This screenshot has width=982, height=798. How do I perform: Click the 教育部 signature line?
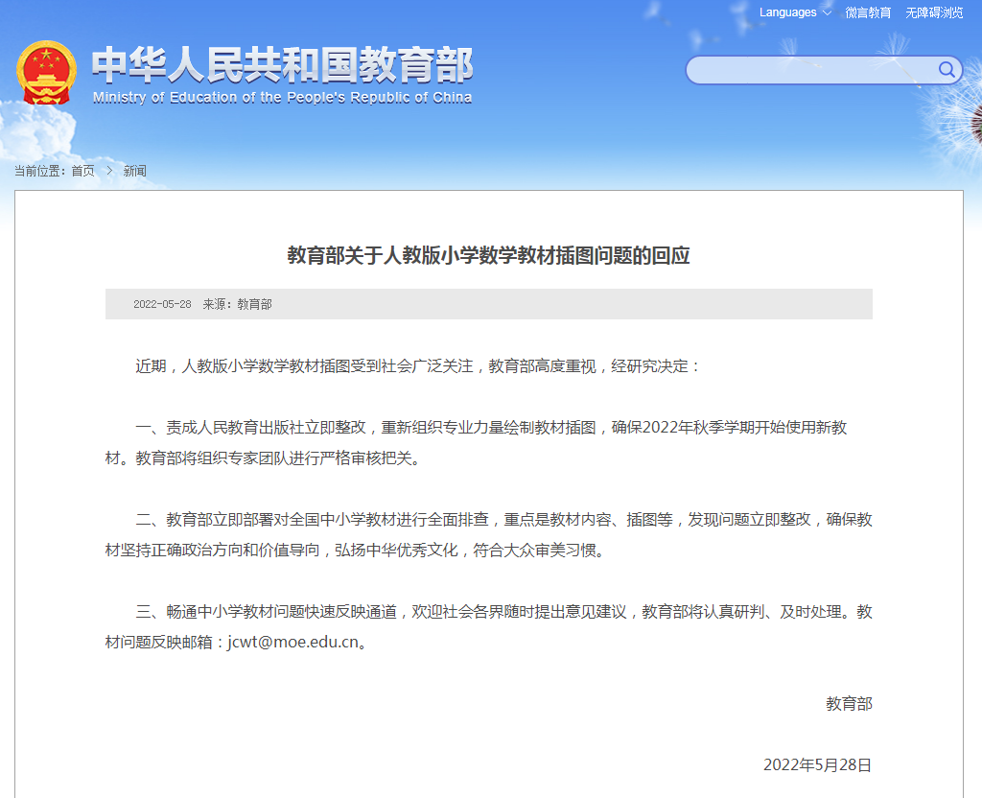849,703
